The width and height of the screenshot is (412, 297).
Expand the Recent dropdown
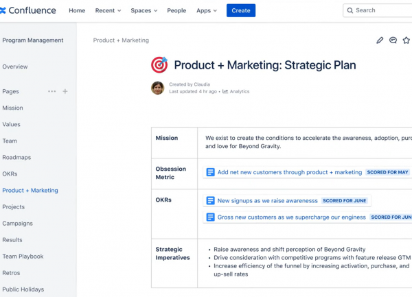108,10
